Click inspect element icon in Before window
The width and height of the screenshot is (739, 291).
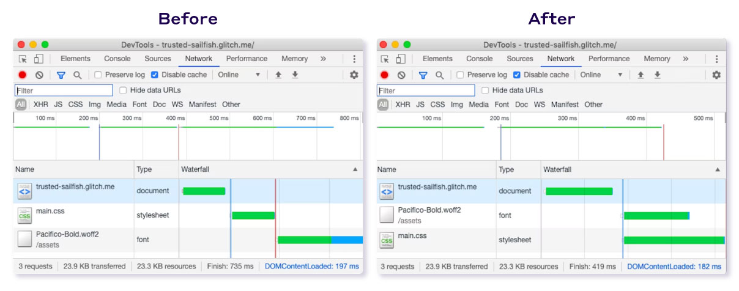23,59
